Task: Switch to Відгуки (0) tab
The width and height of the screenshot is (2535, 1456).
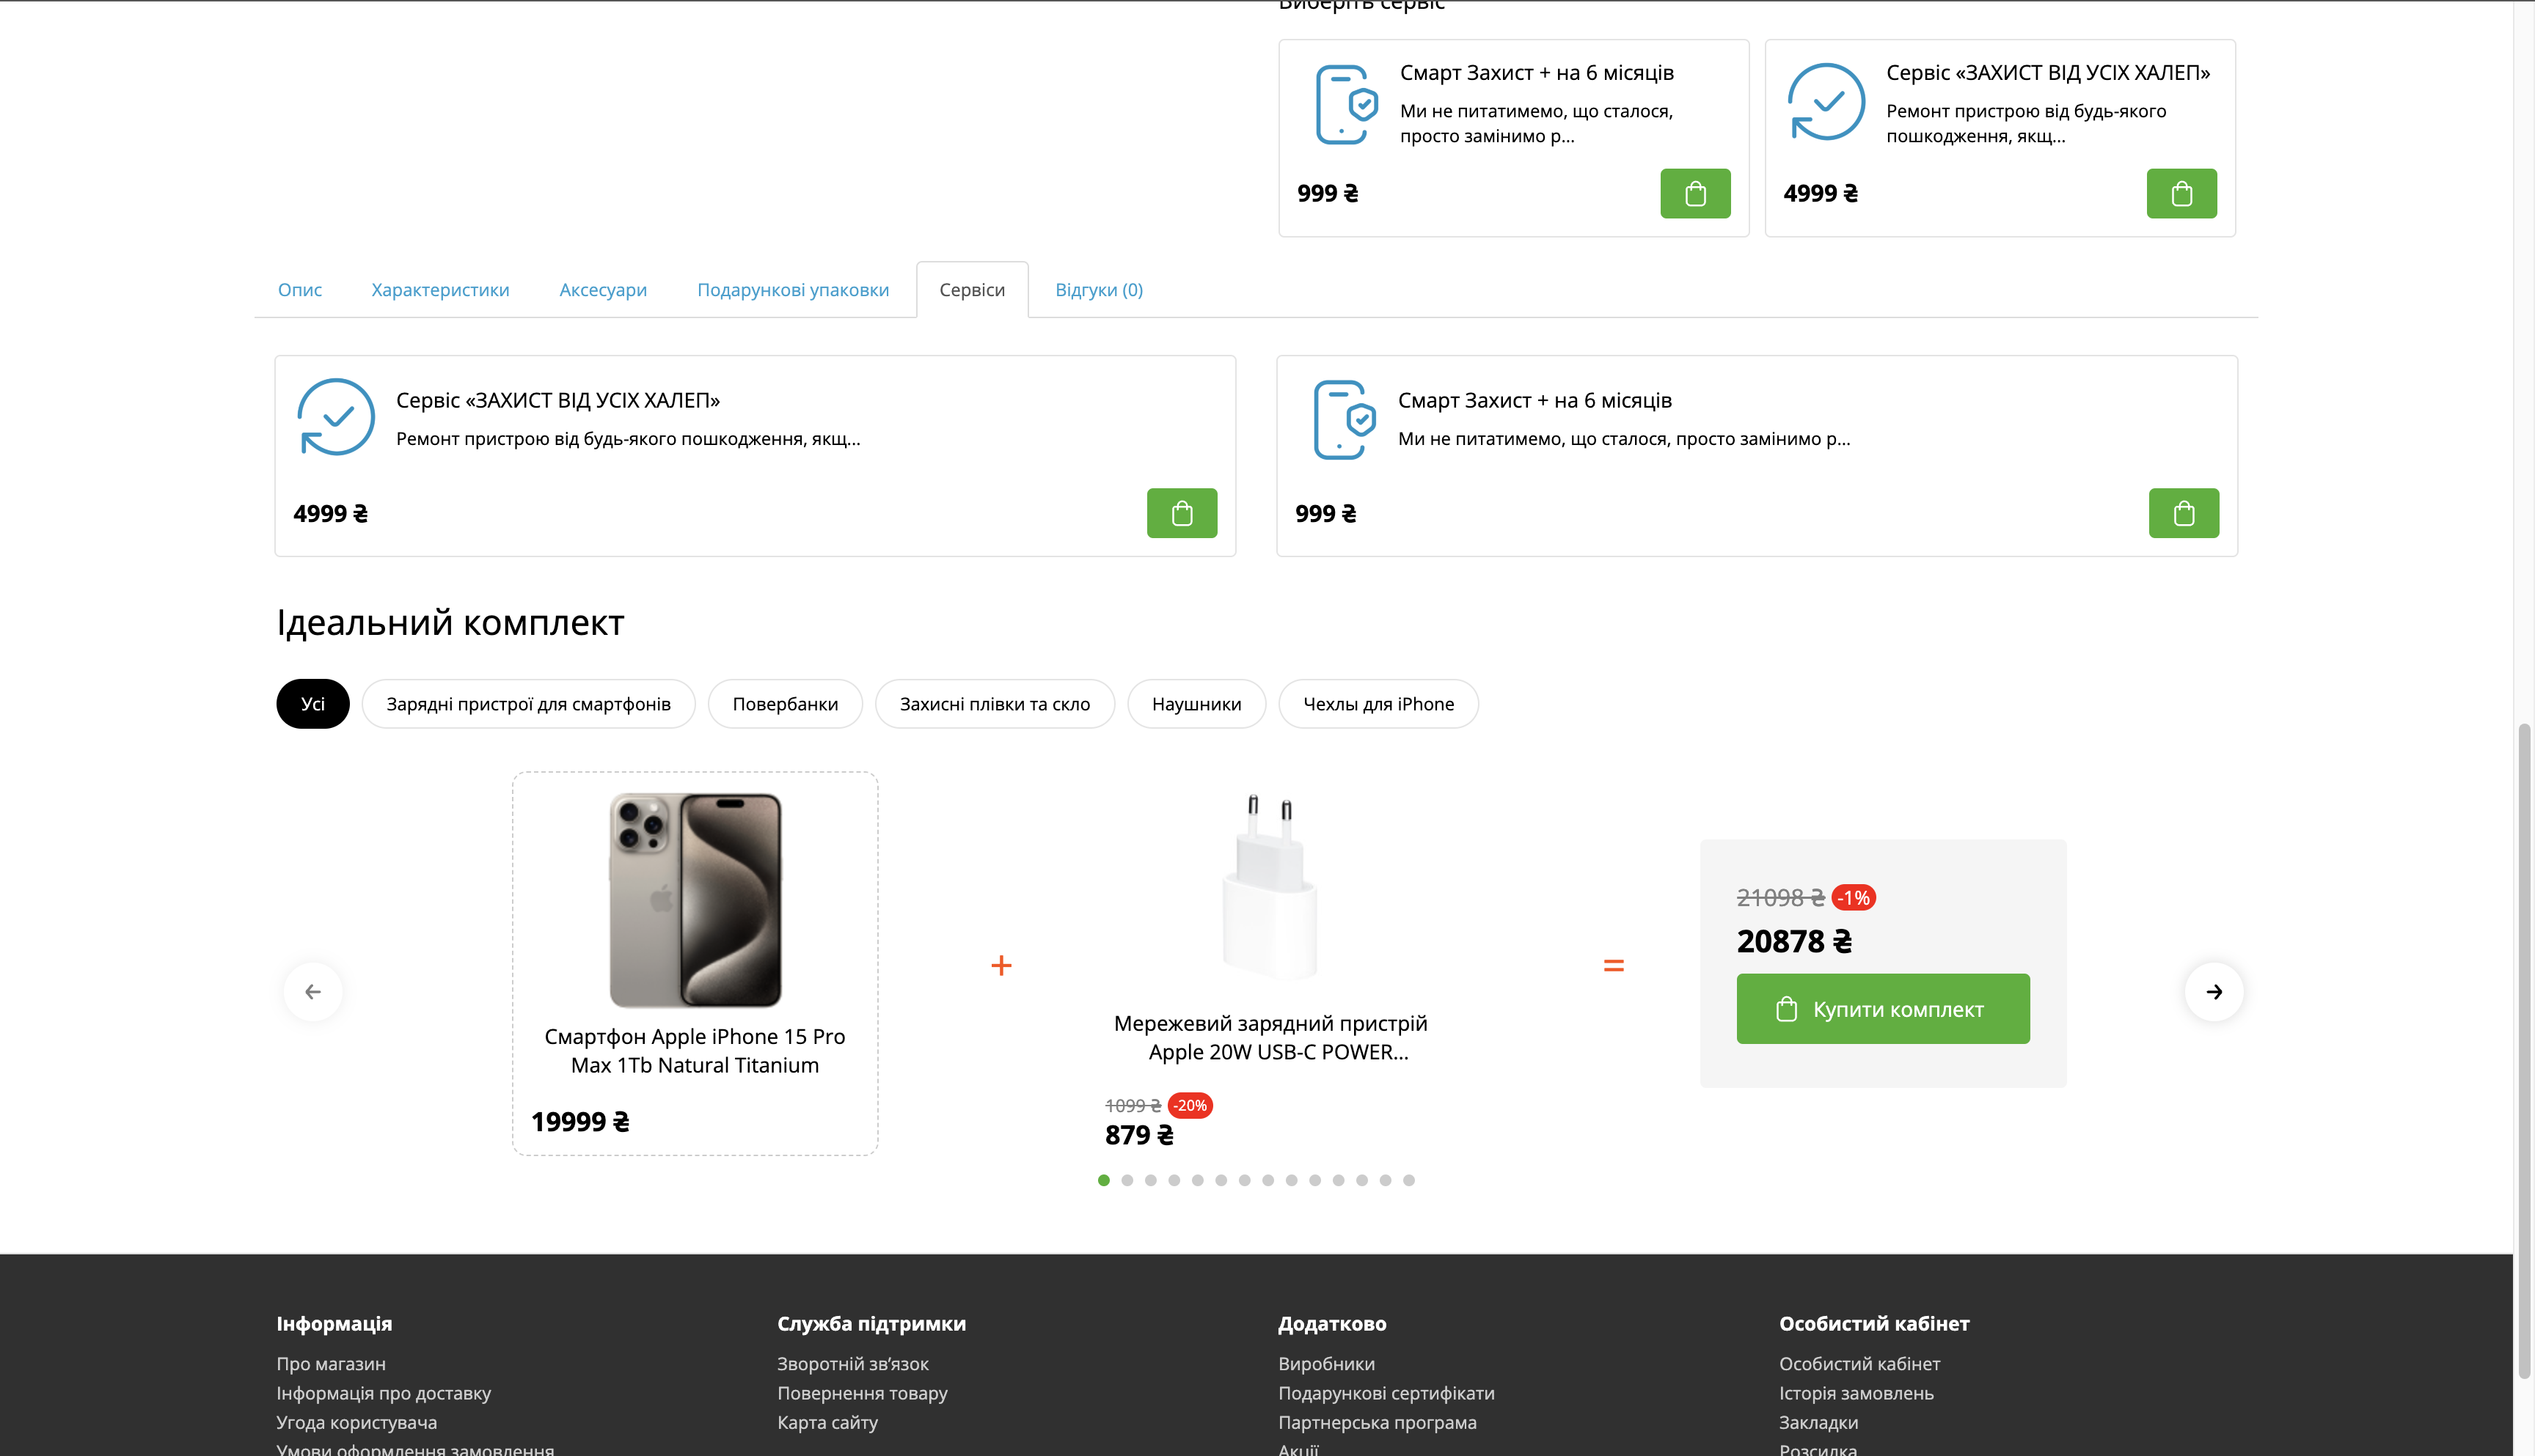Action: pyautogui.click(x=1099, y=290)
